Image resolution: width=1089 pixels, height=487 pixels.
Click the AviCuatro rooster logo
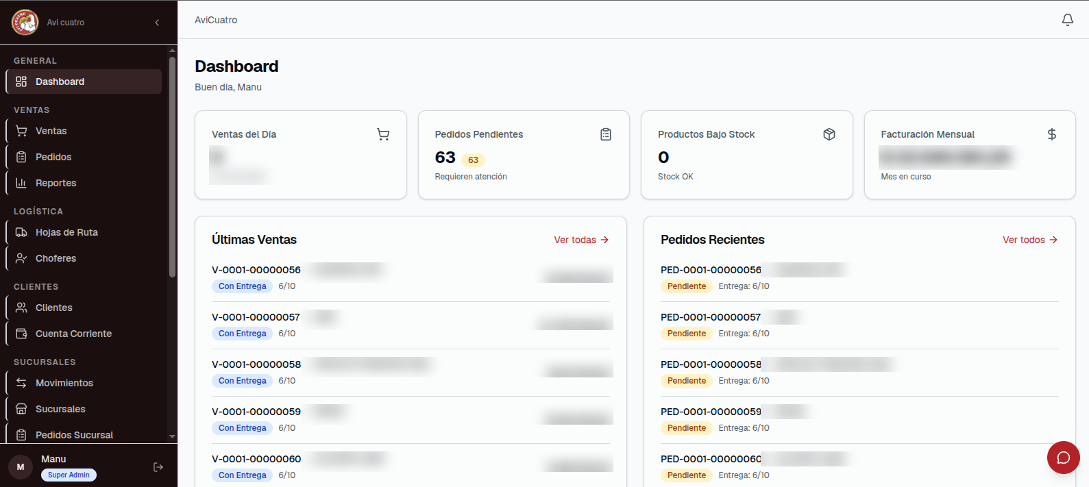pos(25,22)
